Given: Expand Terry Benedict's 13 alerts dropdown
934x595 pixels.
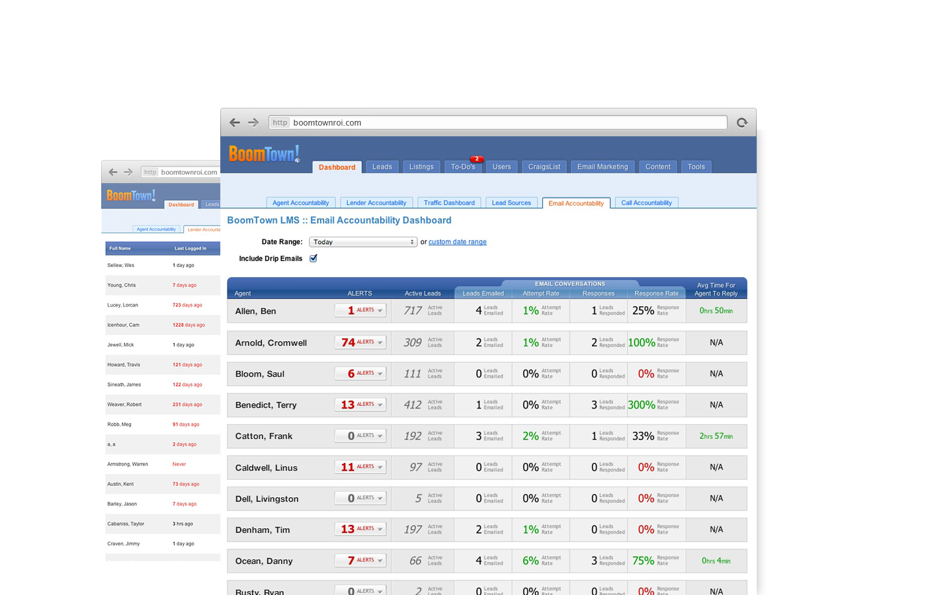Looking at the screenshot, I should 360,404.
